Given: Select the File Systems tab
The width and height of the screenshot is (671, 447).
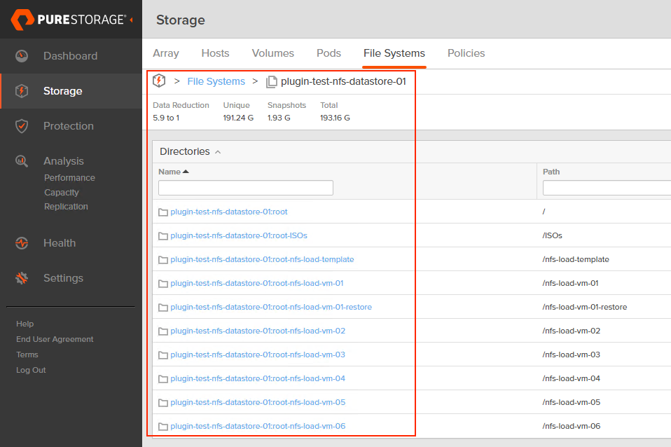Looking at the screenshot, I should (394, 53).
